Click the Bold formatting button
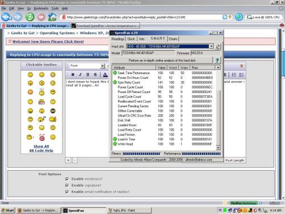 point(73,75)
